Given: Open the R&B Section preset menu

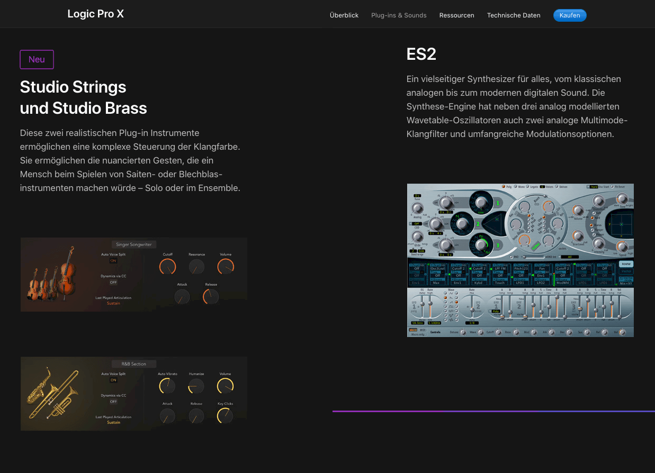Looking at the screenshot, I should (134, 363).
